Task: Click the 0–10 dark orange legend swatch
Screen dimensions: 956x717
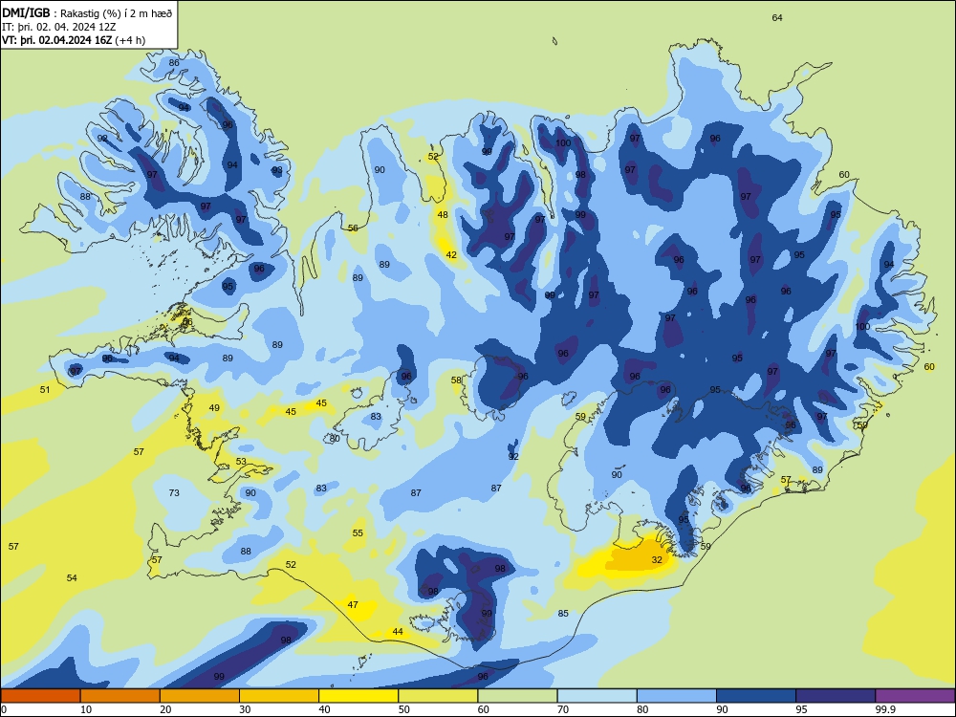Action: pyautogui.click(x=40, y=696)
